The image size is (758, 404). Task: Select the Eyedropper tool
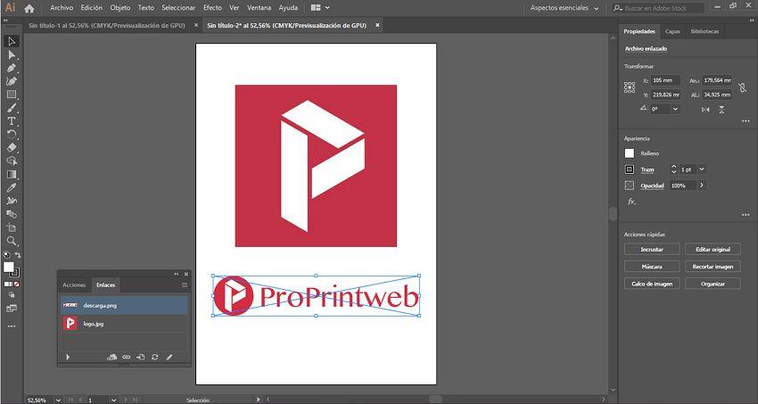pos(12,187)
